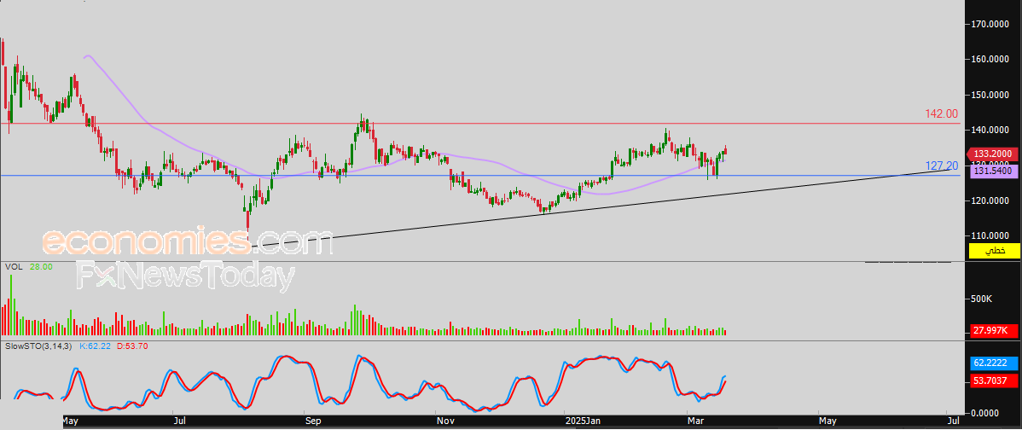Screen dimensions: 1022x430
Task: Click the purple 131.5400 moving average tag
Action: (994, 171)
